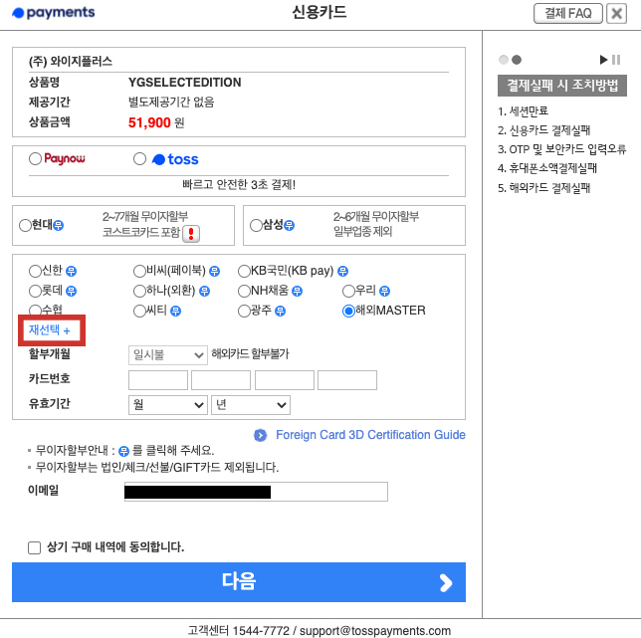Screen dimensions: 641x638
Task: Select the toss payment radio button
Action: pos(139,159)
